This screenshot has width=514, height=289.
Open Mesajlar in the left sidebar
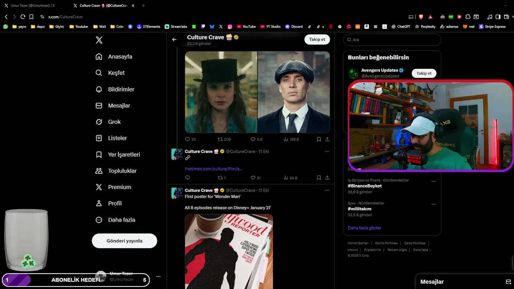(113, 106)
